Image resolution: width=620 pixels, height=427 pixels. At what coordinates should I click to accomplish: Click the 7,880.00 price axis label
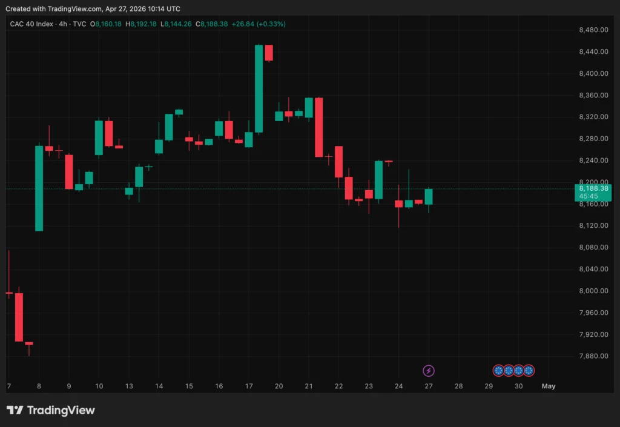pyautogui.click(x=593, y=356)
